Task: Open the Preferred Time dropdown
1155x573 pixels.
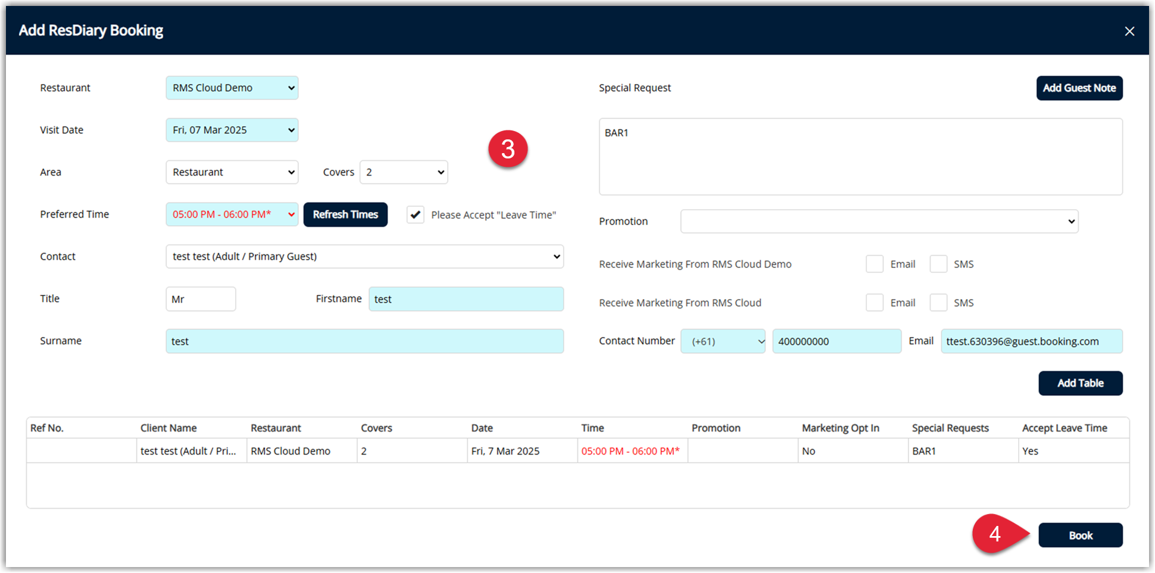Action: pos(232,214)
